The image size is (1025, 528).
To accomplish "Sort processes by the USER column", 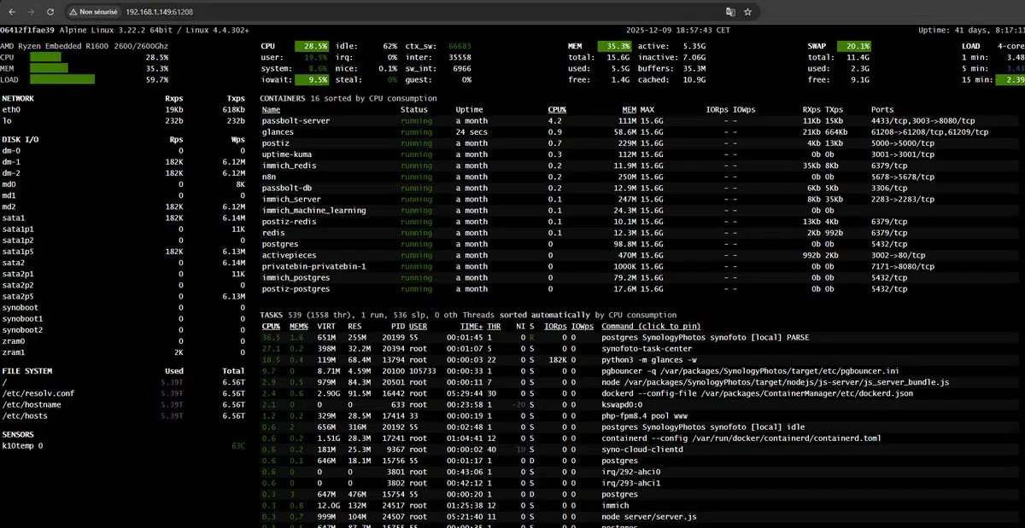I will click(x=418, y=326).
